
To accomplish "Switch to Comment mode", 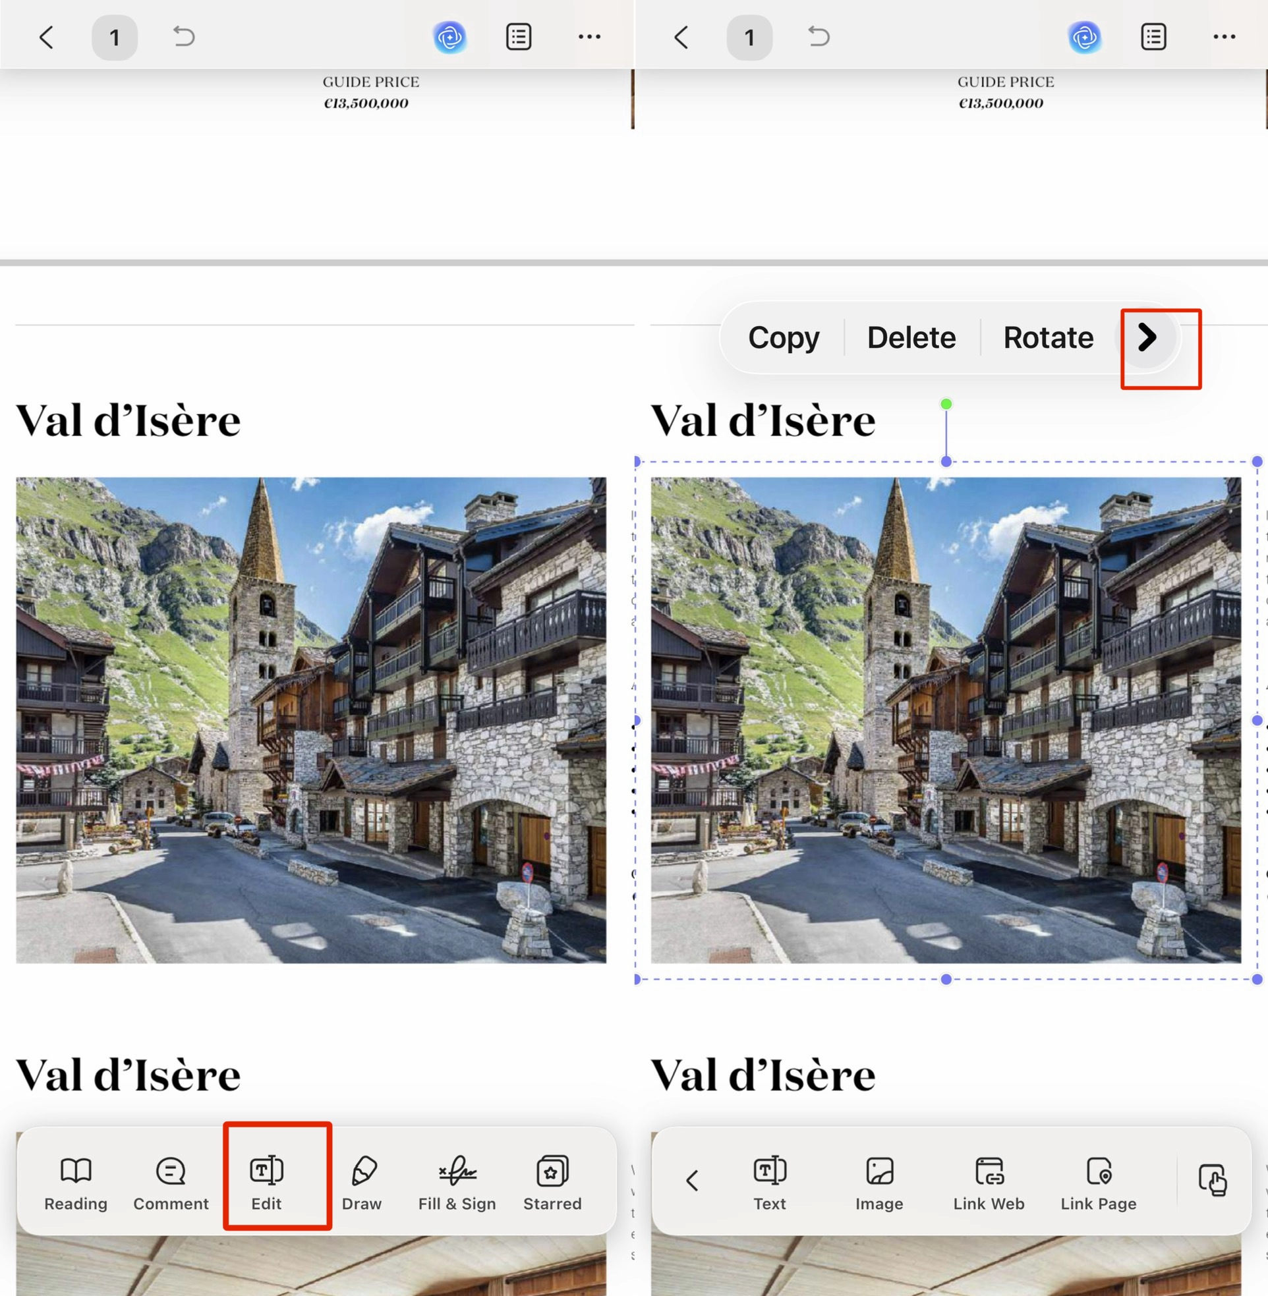I will tap(171, 1184).
